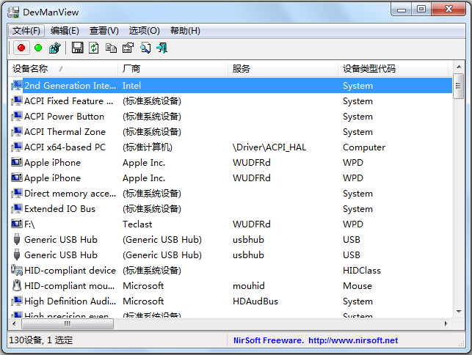The width and height of the screenshot is (472, 355).
Task: Open the 文件(F) menu
Action: [x=27, y=31]
